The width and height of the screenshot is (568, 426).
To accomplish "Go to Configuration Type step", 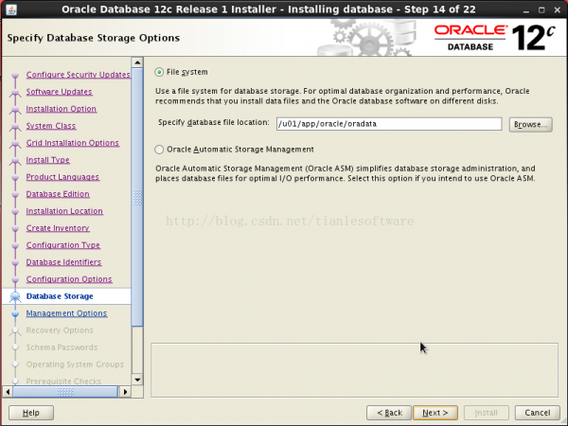I will click(x=63, y=245).
